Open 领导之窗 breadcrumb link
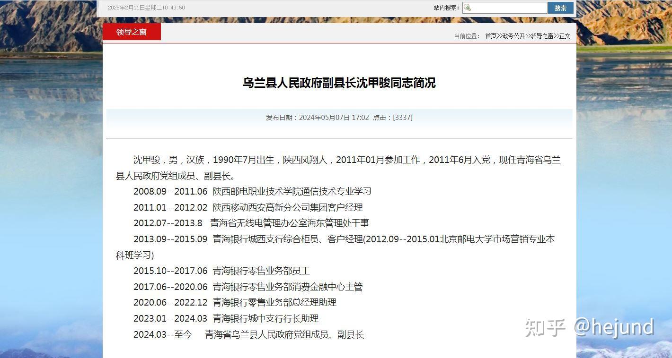 [x=542, y=36]
